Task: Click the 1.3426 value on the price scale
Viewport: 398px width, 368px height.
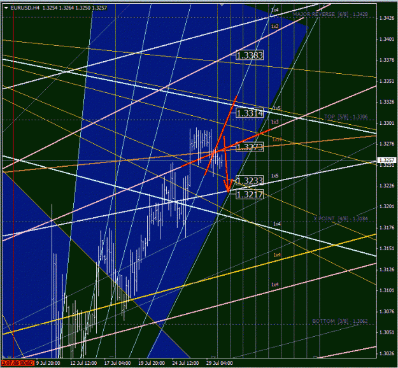Action: 387,18
